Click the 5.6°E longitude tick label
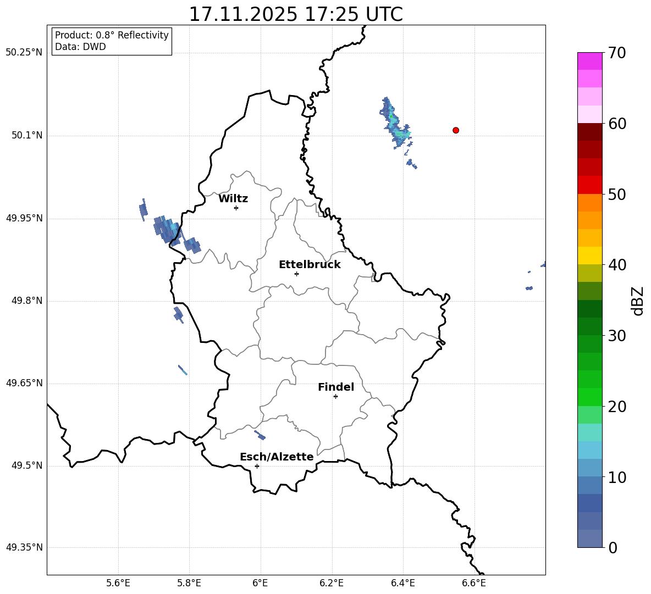The height and width of the screenshot is (594, 651). tap(118, 583)
